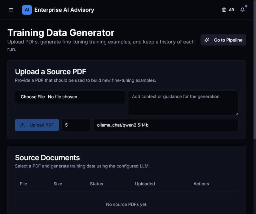The width and height of the screenshot is (256, 214).
Task: Click the Go to Pipeline button
Action: tap(223, 40)
